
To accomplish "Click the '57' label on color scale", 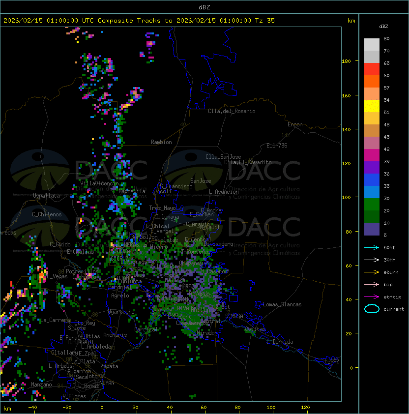I will point(386,88).
